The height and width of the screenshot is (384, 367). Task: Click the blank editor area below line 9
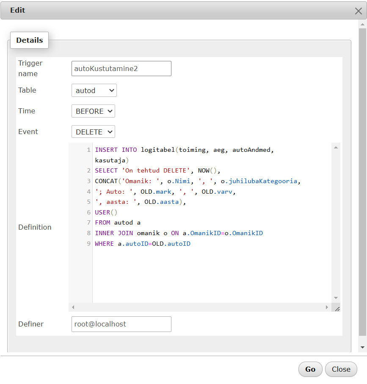212,274
